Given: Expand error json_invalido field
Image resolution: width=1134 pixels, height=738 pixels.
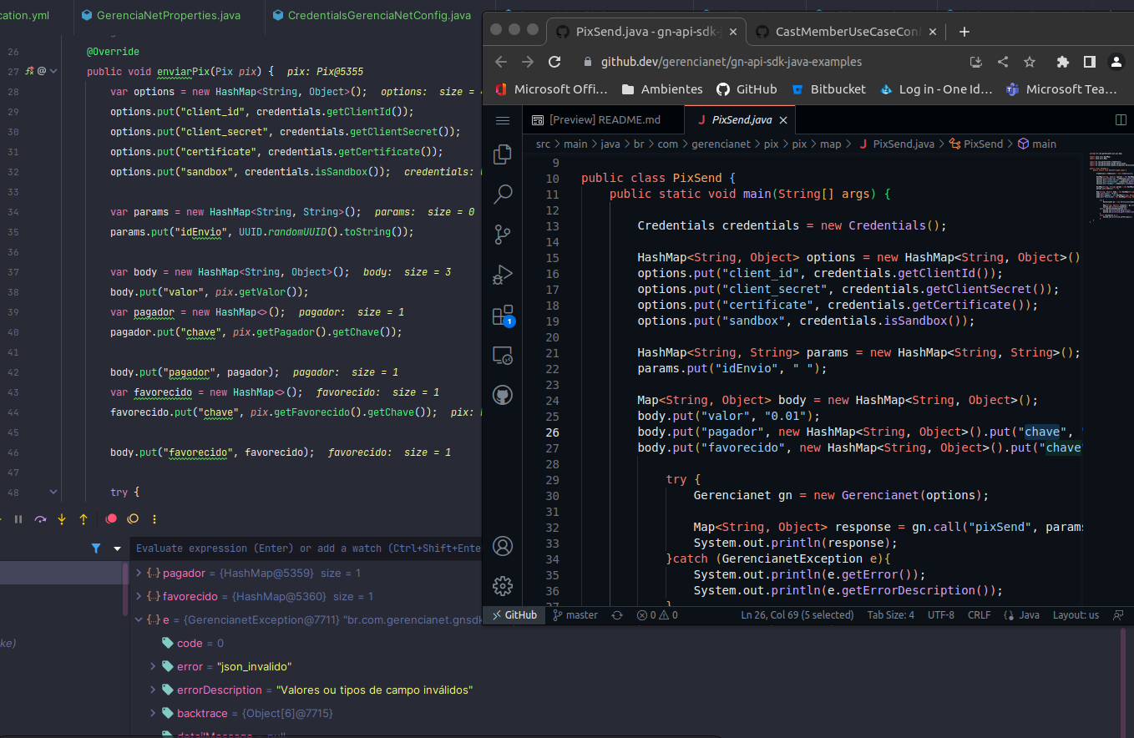Looking at the screenshot, I should click(153, 667).
